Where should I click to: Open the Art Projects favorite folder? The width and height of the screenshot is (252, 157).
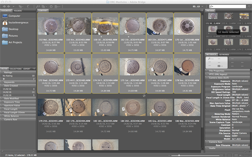12,42
